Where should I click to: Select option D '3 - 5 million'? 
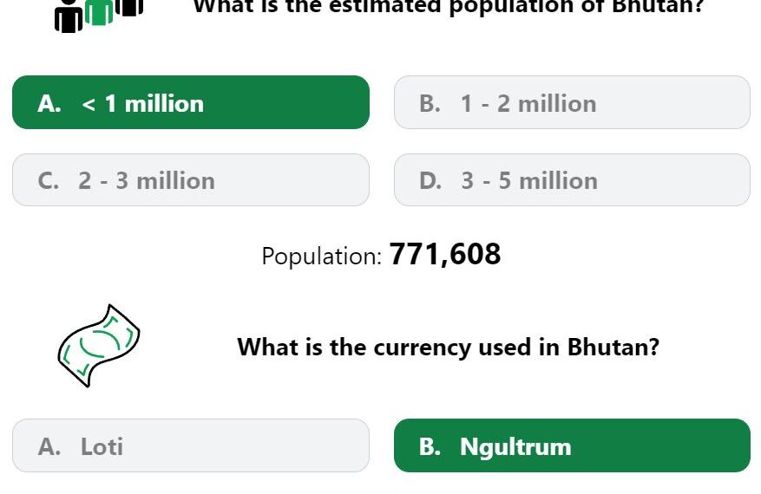pos(572,180)
